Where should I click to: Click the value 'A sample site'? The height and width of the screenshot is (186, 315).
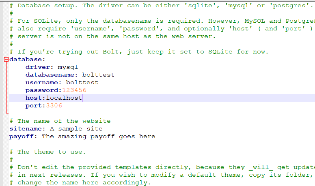click(76, 129)
